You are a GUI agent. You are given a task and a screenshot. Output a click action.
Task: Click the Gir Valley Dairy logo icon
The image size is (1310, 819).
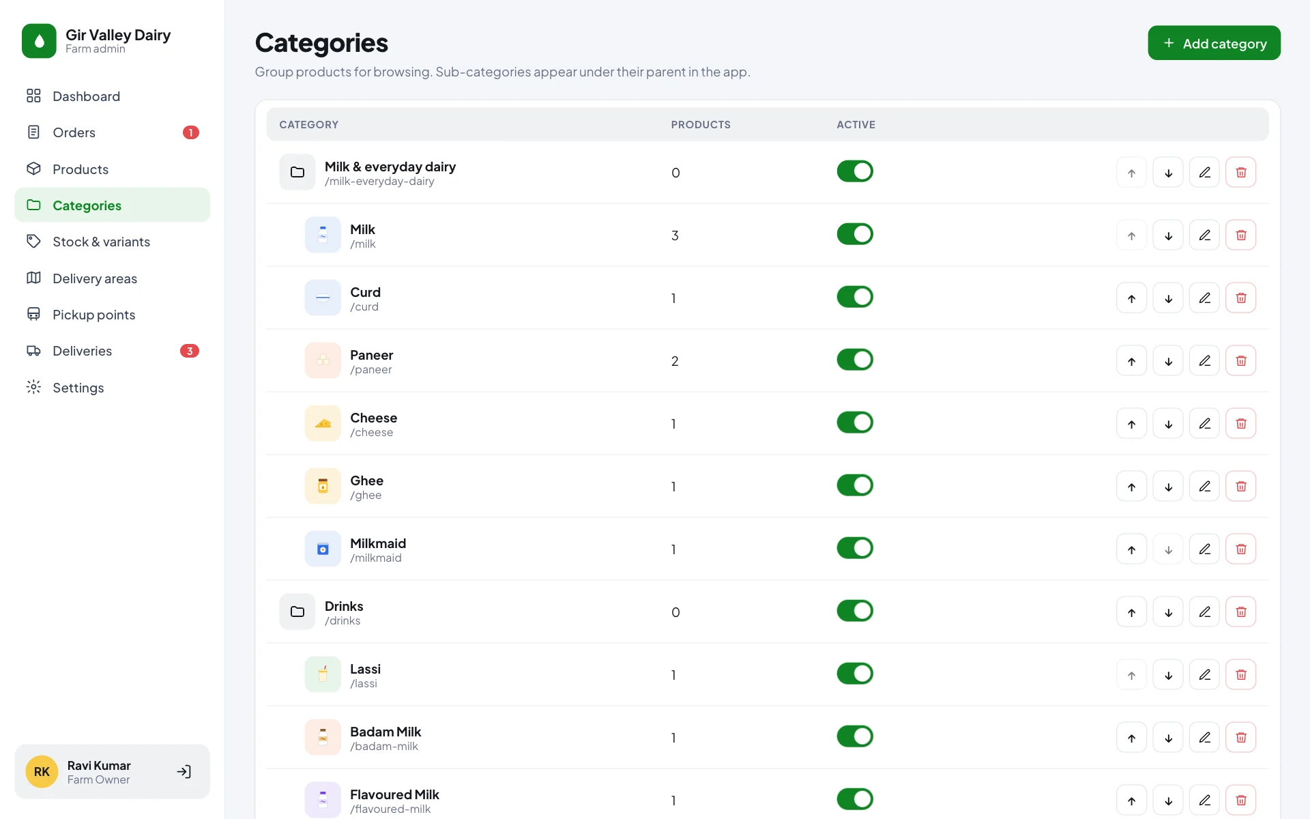[x=39, y=41]
